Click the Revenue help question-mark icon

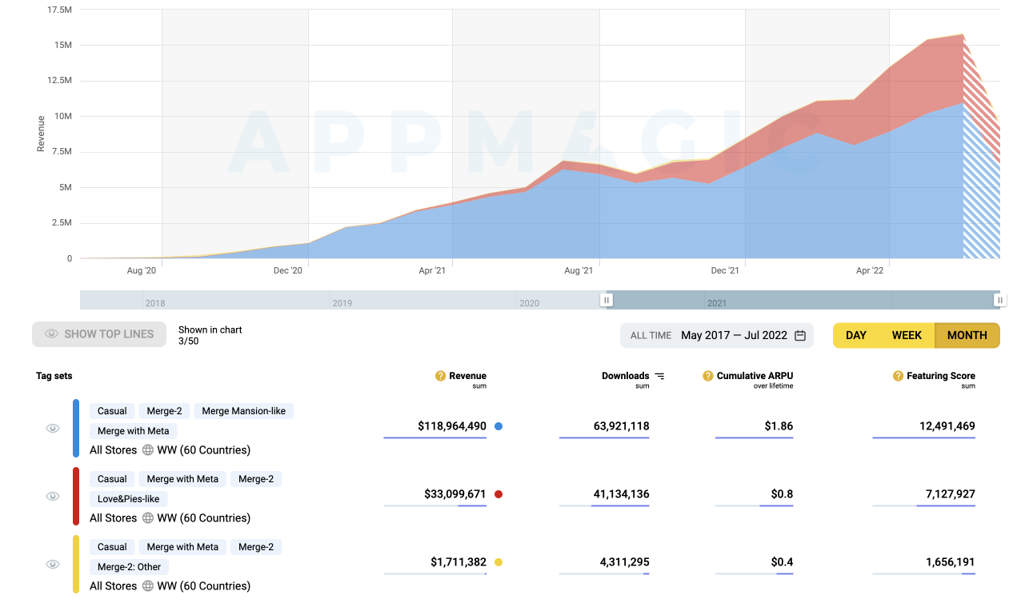(440, 376)
